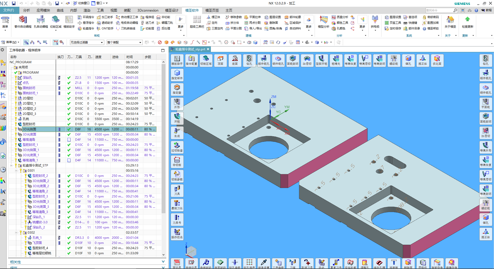Open the 优化面 optimize face tool
The image size is (494, 269).
437,60
